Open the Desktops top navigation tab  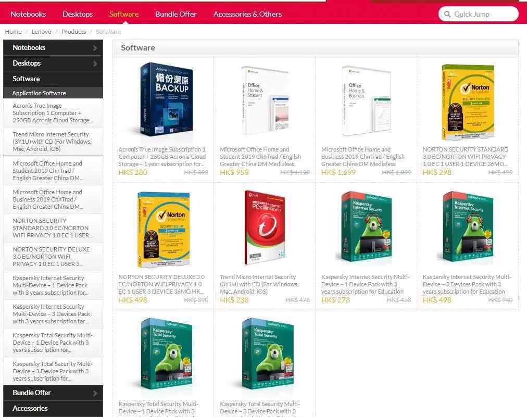pyautogui.click(x=78, y=14)
